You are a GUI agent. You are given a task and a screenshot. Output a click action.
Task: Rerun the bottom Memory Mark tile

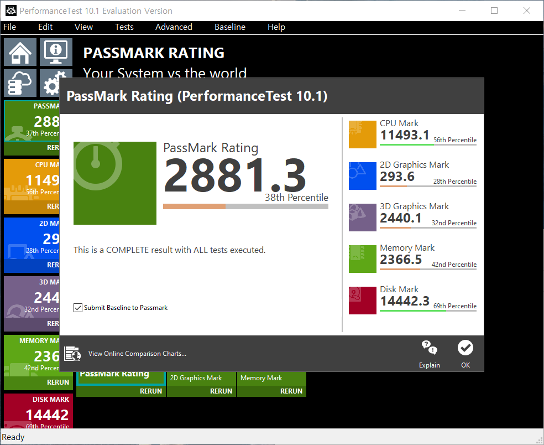pos(291,391)
